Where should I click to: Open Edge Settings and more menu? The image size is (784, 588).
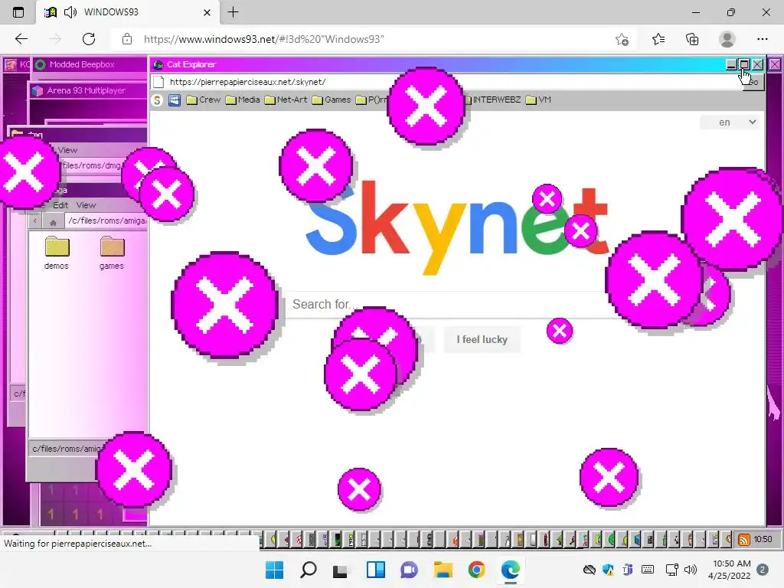coord(762,39)
